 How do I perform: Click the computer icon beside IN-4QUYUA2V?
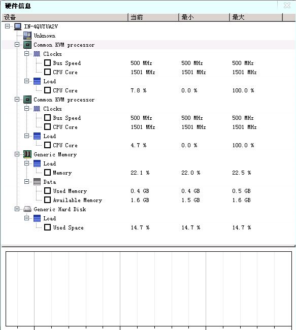(18, 26)
